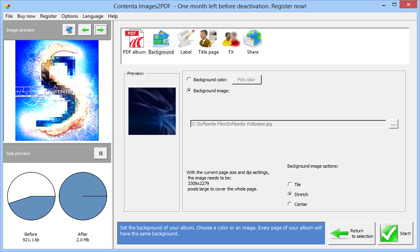Minimize the Contenta Images2PDF window
This screenshot has height=252, width=420.
[384, 5]
